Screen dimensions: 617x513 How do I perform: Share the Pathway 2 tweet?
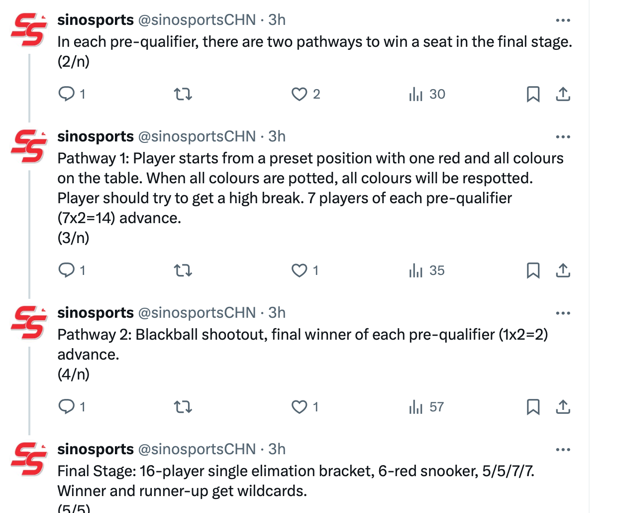[563, 407]
